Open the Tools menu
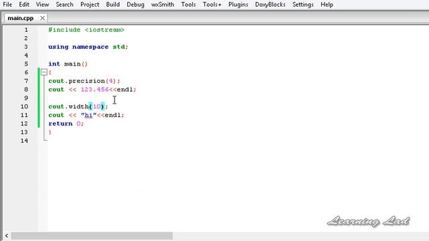 click(188, 5)
